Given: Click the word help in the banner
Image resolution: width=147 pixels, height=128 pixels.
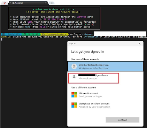Looking at the screenshot, I should (42, 27).
